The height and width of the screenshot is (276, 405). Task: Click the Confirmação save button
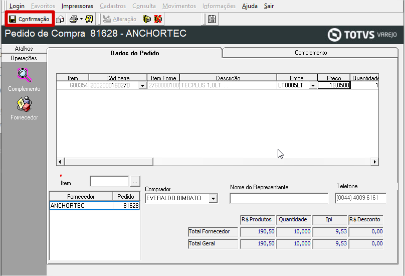coord(29,19)
